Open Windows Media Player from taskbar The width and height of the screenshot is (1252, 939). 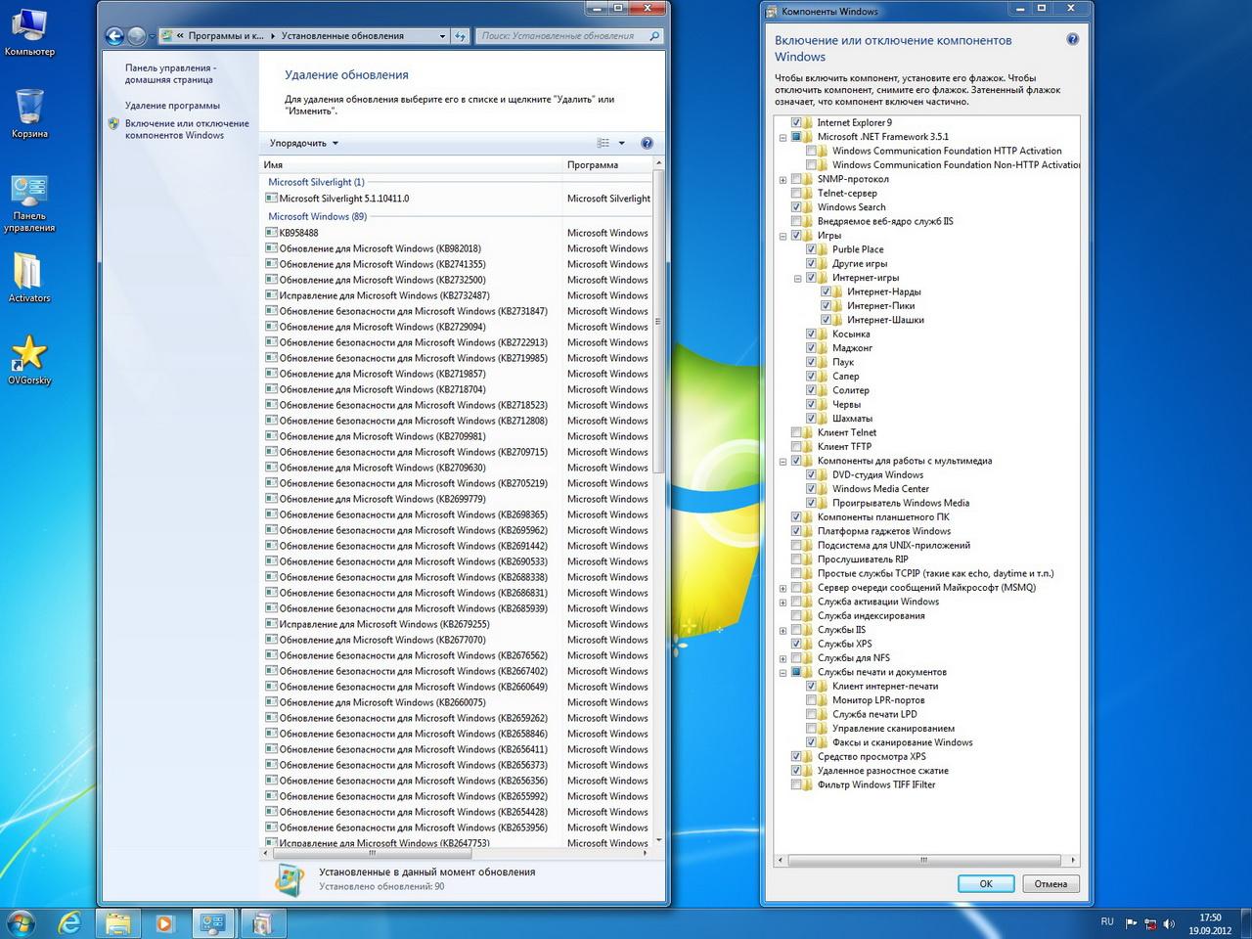click(164, 922)
